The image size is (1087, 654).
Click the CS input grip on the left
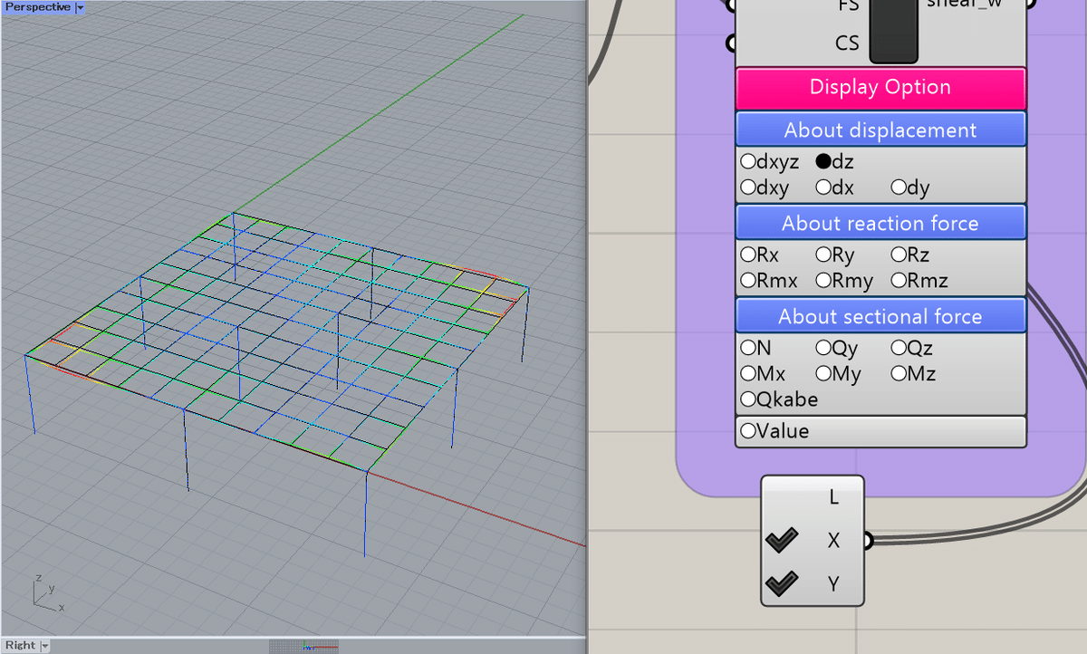coord(731,43)
